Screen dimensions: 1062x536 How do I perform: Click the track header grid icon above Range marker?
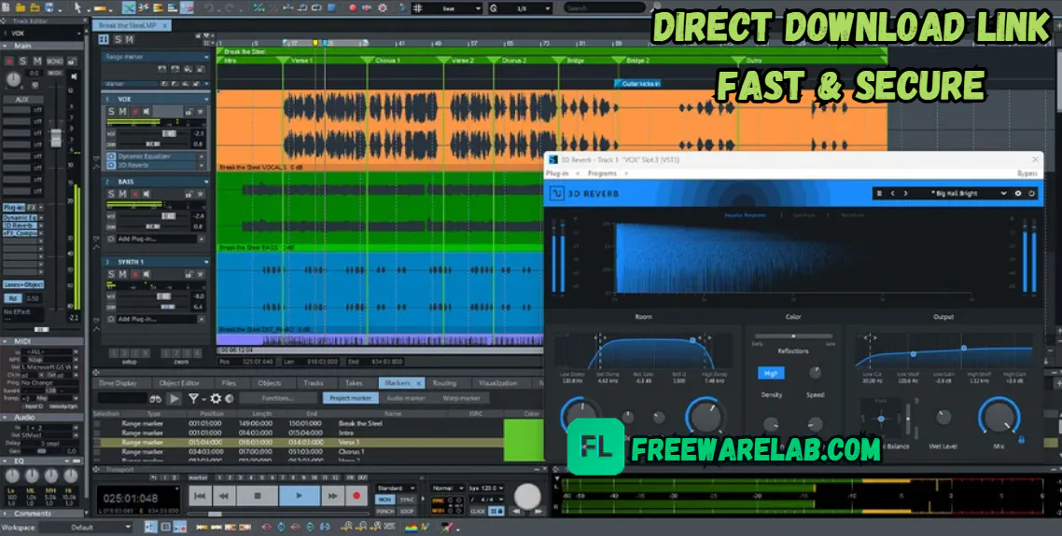104,40
